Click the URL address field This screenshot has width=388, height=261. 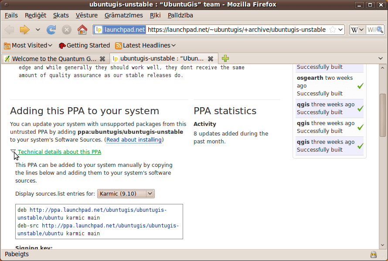coord(237,30)
